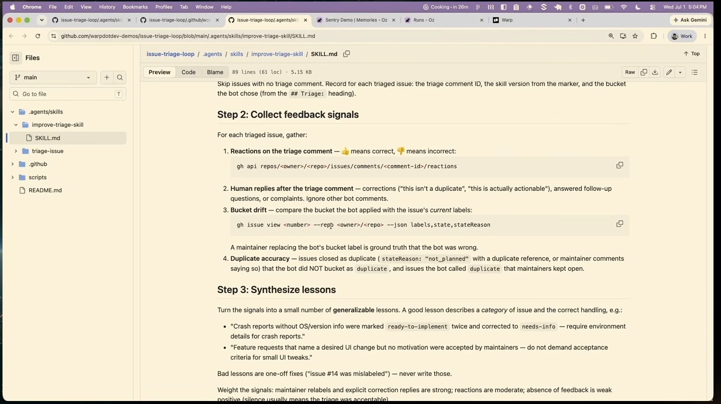Open the skills breadcrumb link
This screenshot has height=404, width=721.
[x=237, y=54]
